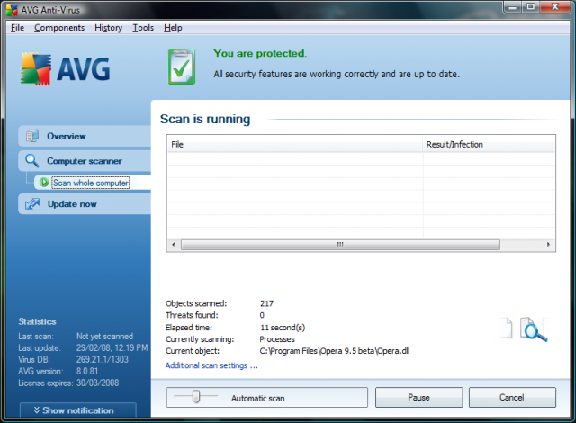Screen dimensions: 576x423
Task: Click the Threats found value 0
Action: point(262,315)
